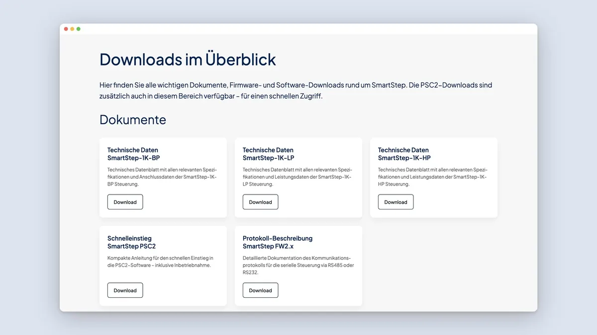Click the 'Technische Daten SmartStep-1K-LP' card title
Viewport: 597px width, 335px height.
[x=269, y=154]
